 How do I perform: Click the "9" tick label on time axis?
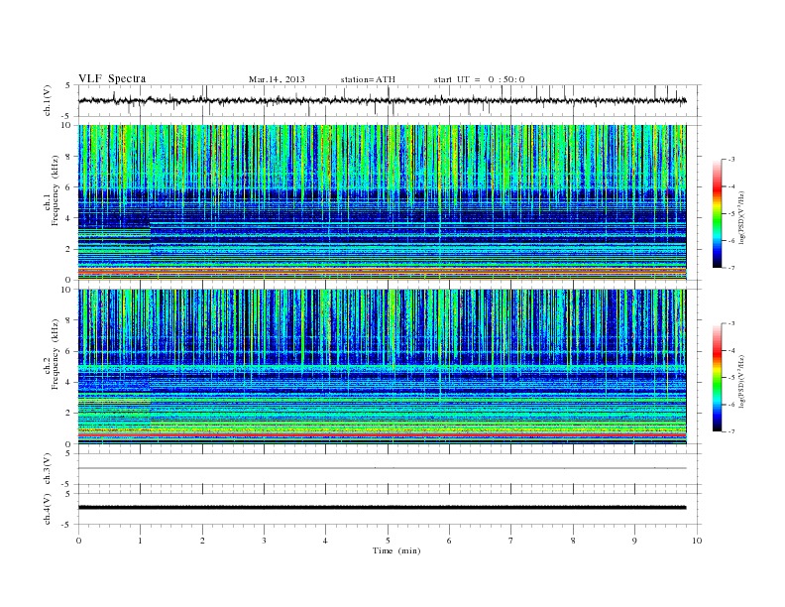(634, 541)
